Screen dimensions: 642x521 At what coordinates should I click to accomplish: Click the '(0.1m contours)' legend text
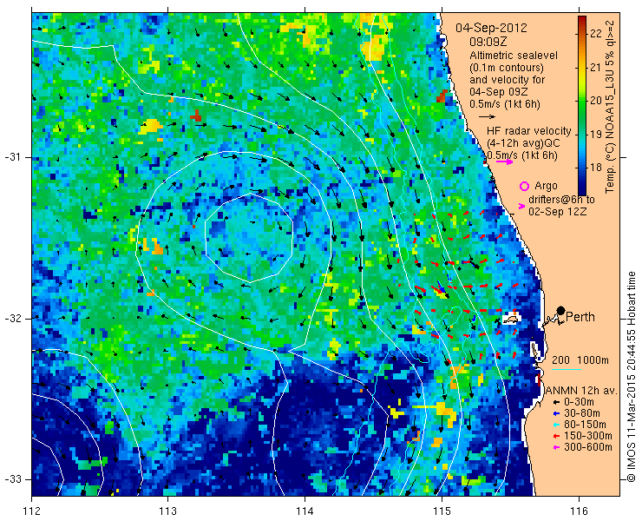coord(507,67)
